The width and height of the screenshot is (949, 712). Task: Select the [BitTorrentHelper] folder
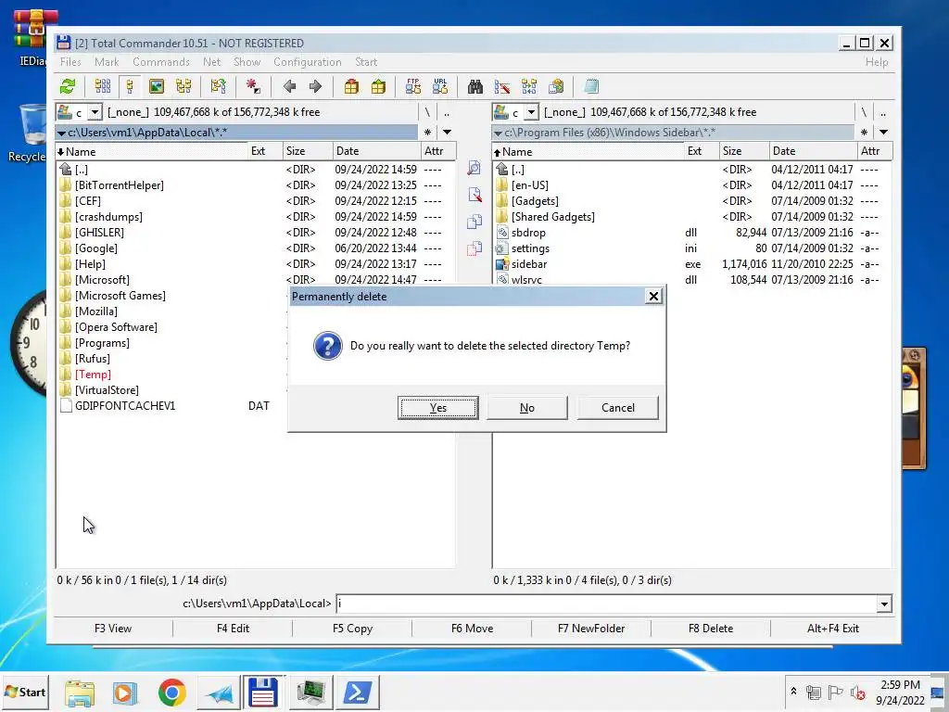point(120,185)
